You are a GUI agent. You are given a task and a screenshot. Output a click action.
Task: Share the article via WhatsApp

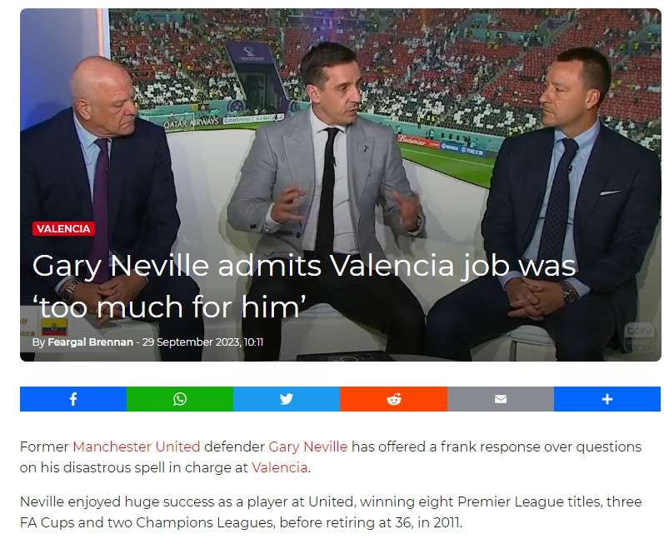coord(180,399)
